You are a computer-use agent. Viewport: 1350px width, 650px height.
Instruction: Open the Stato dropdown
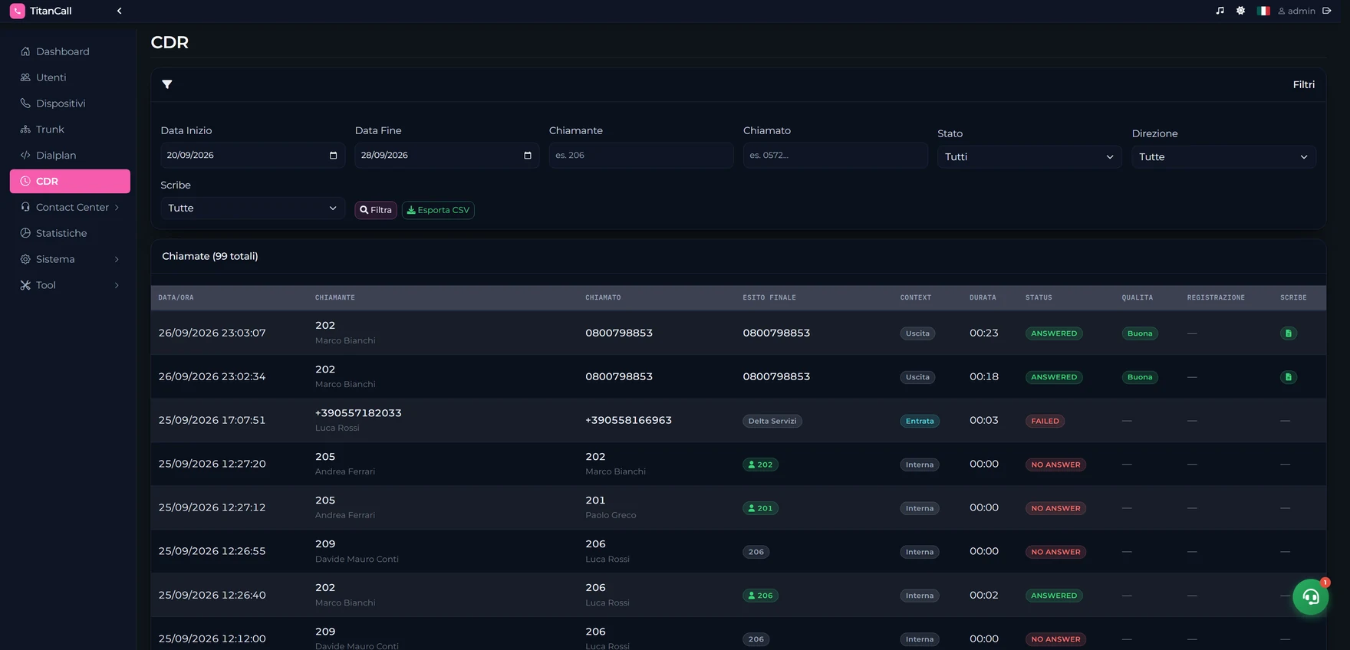point(1029,157)
